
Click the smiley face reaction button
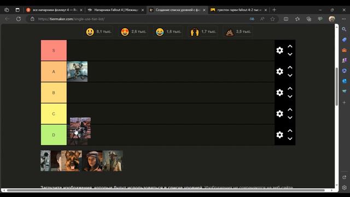(x=98, y=32)
